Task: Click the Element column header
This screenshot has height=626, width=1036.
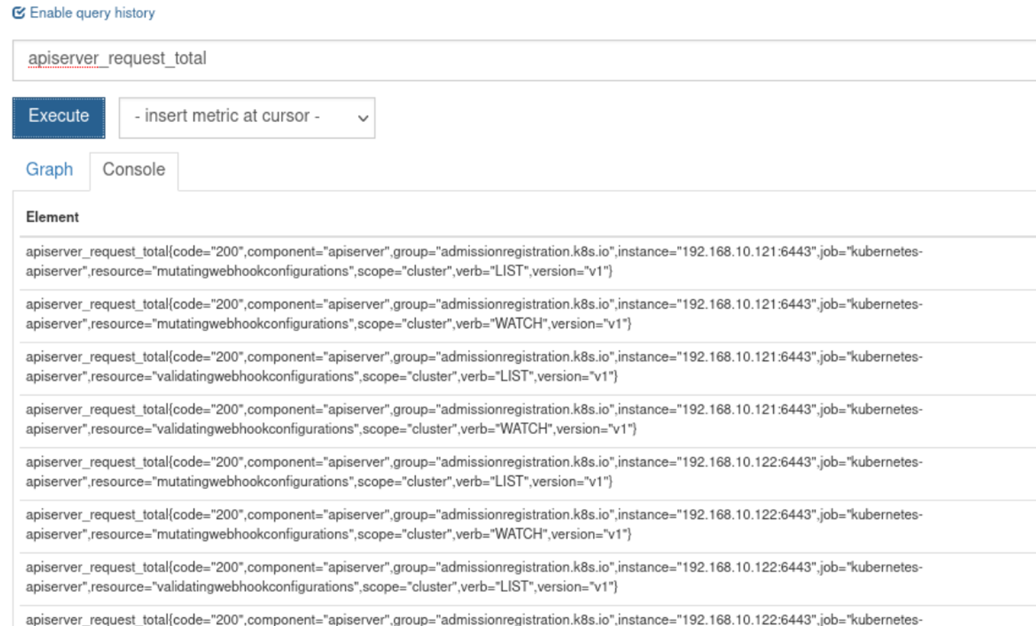Action: (x=52, y=217)
